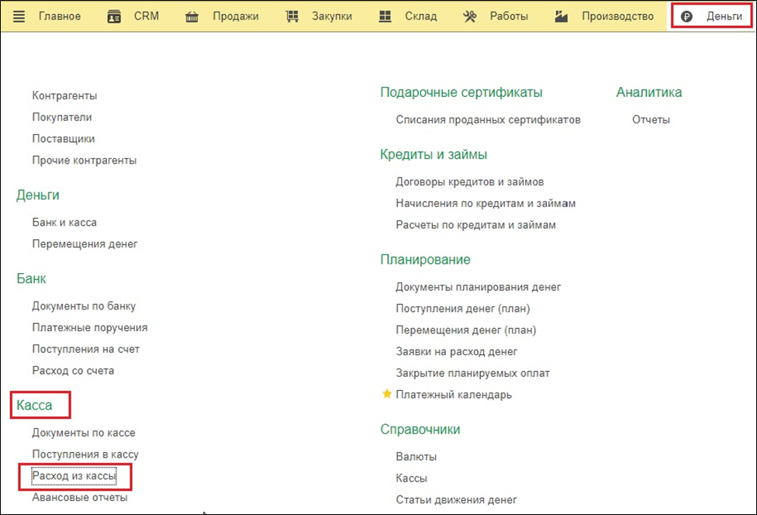Switch to the Склад section

coord(420,16)
